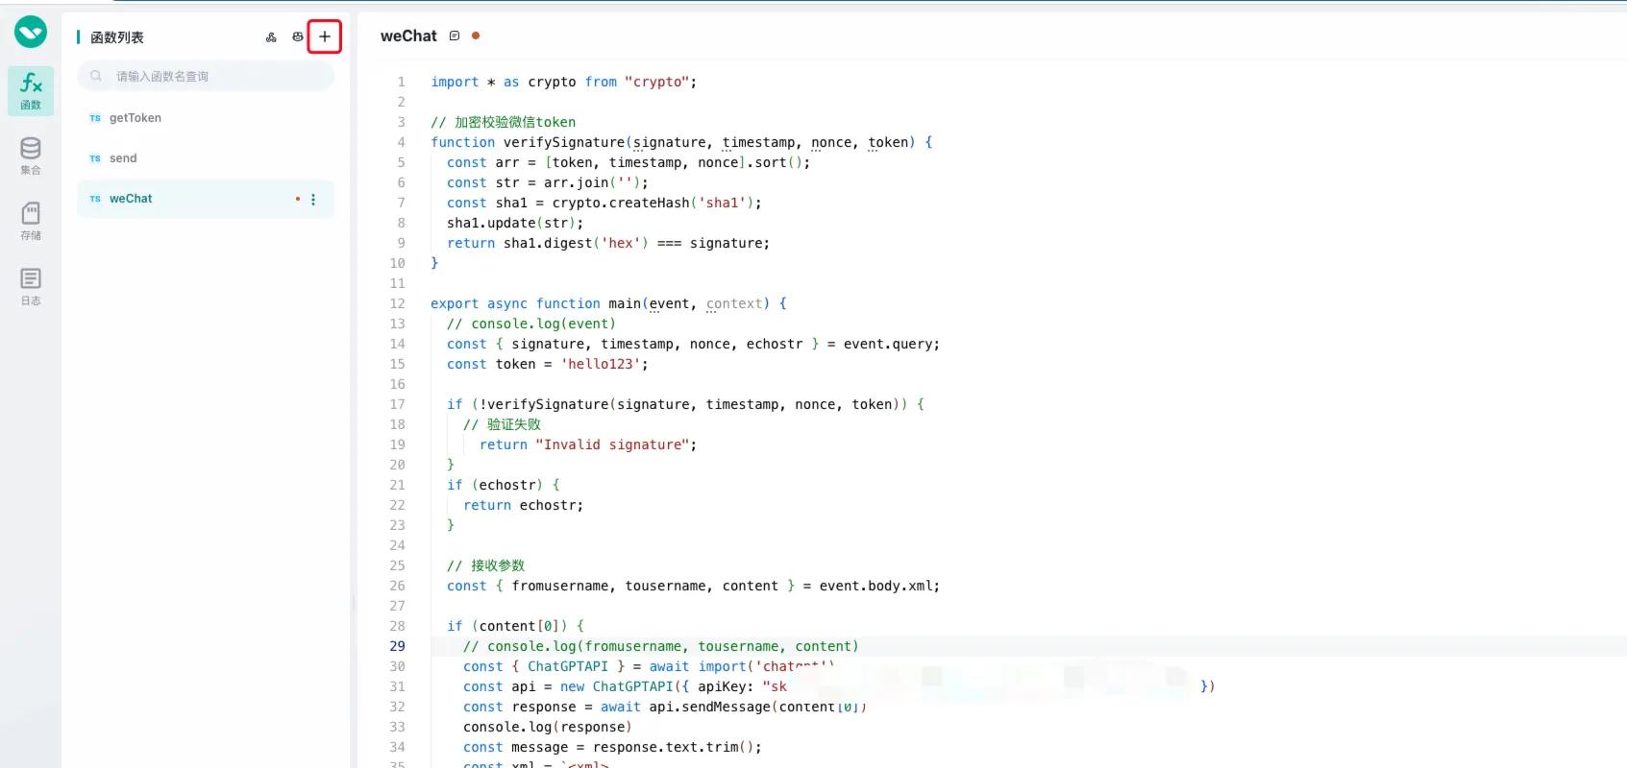
Task: Click the 'export async function main' line
Action: (609, 303)
